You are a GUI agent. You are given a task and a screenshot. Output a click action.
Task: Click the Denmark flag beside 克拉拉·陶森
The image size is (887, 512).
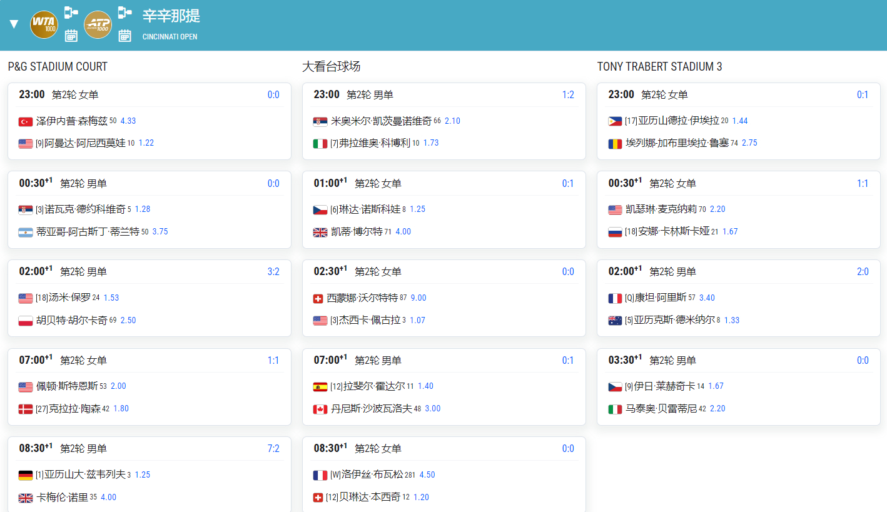(26, 409)
